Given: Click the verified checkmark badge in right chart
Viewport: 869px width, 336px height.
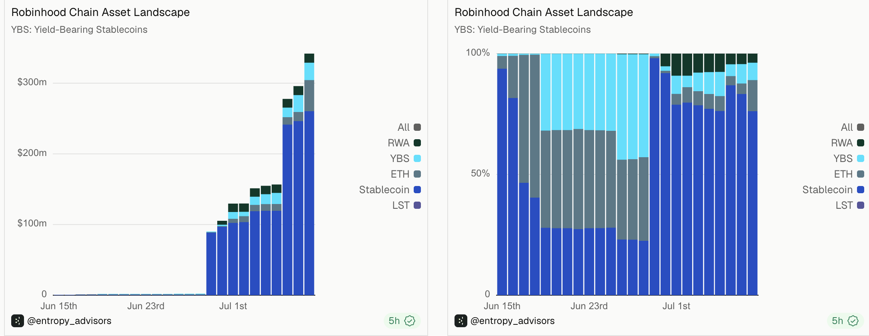Looking at the screenshot, I should tap(853, 321).
